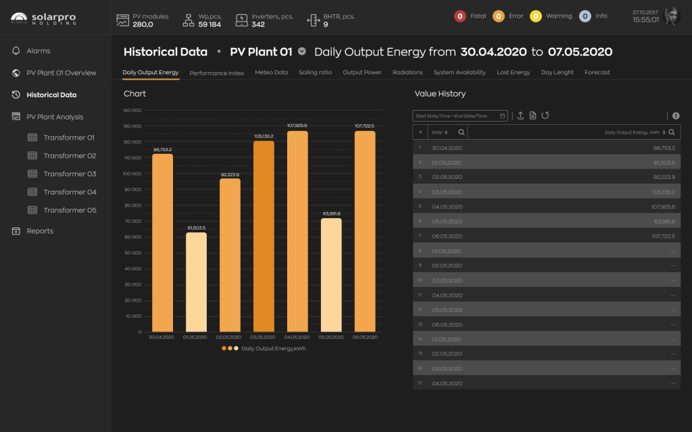Viewport: 692px width, 432px height.
Task: Toggle the Fatal alarm filter counter
Action: (x=460, y=16)
